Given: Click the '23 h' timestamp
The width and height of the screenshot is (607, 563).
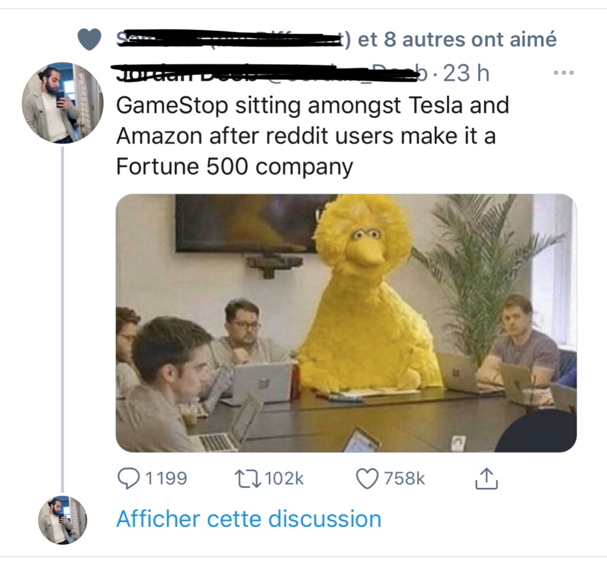Looking at the screenshot, I should click(466, 73).
